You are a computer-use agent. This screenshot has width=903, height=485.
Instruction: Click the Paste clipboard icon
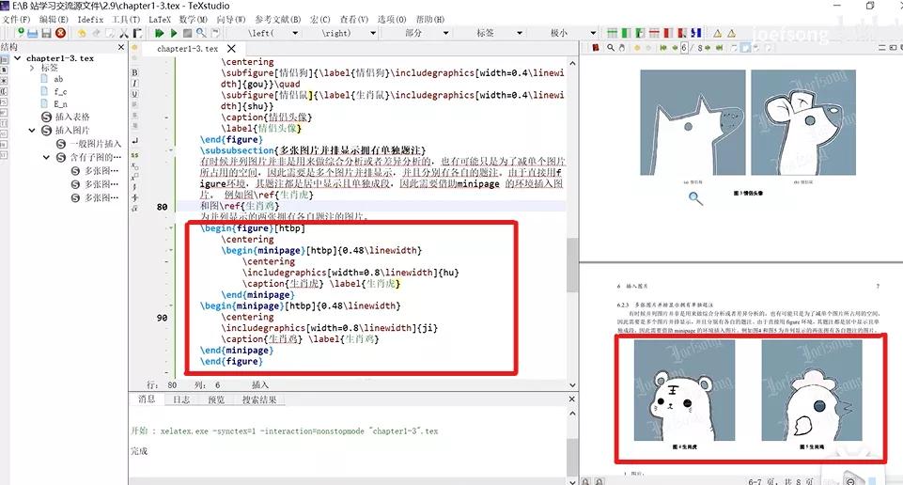point(137,34)
